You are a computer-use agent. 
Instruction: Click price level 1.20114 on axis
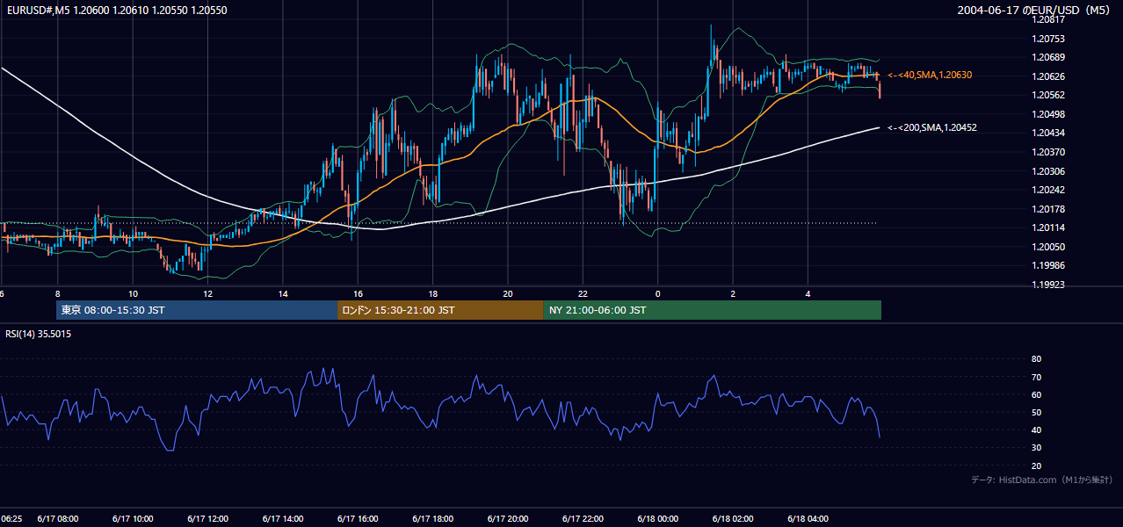point(1047,227)
